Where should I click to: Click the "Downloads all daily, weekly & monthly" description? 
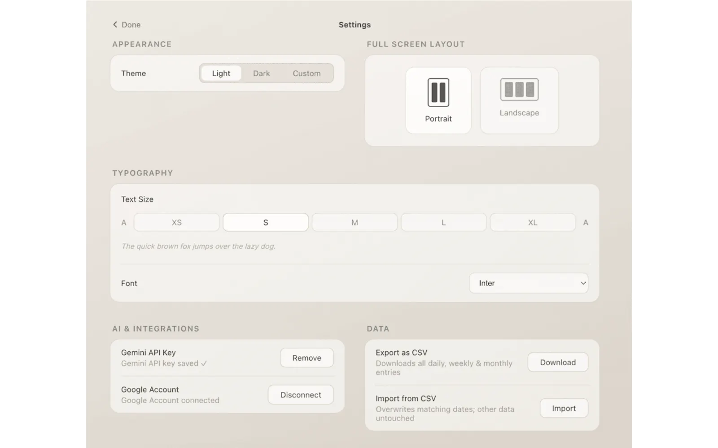pyautogui.click(x=444, y=368)
